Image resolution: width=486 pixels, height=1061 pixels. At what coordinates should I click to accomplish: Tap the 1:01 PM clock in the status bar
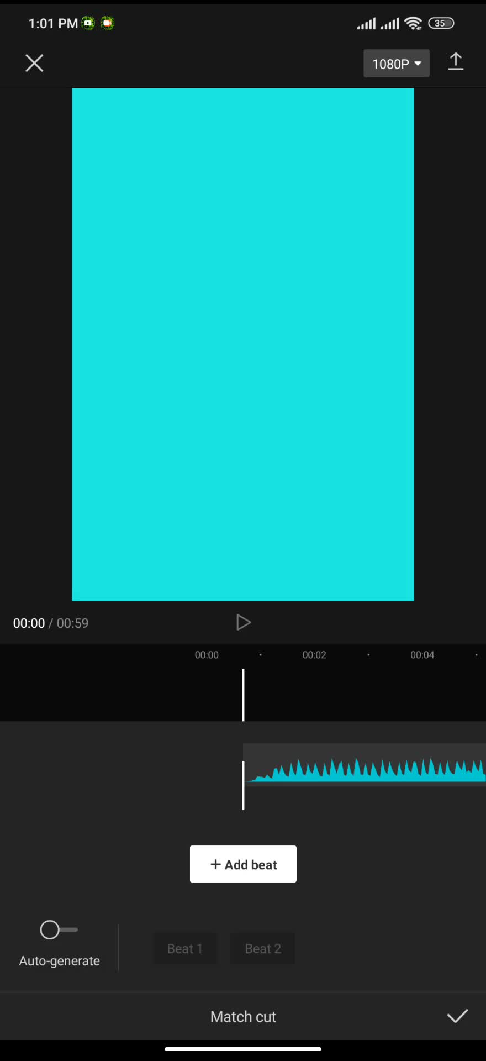(53, 23)
